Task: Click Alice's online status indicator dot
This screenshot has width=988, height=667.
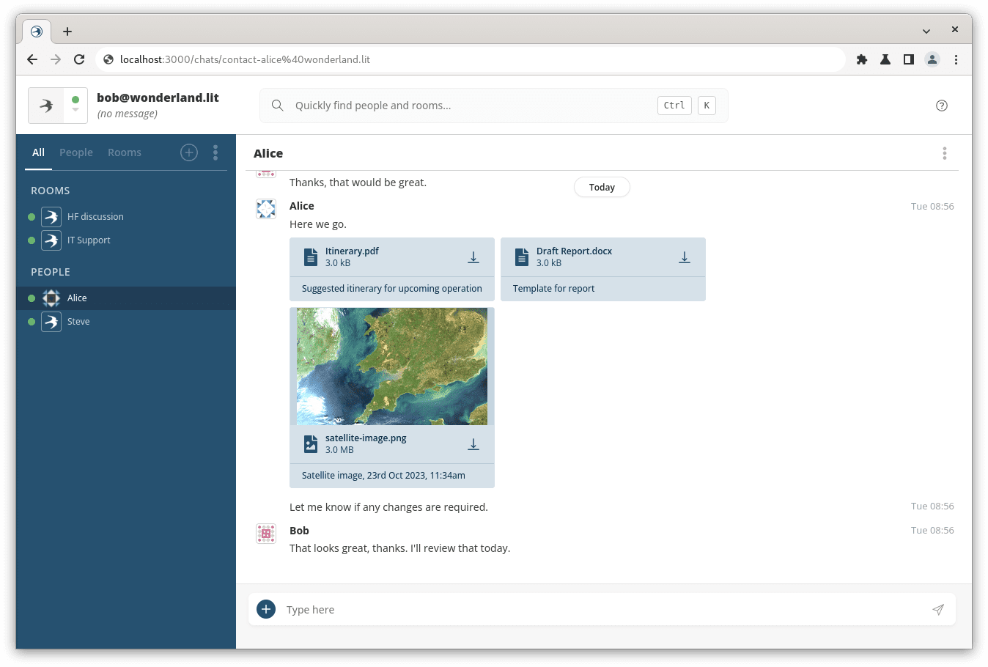Action: (x=31, y=298)
